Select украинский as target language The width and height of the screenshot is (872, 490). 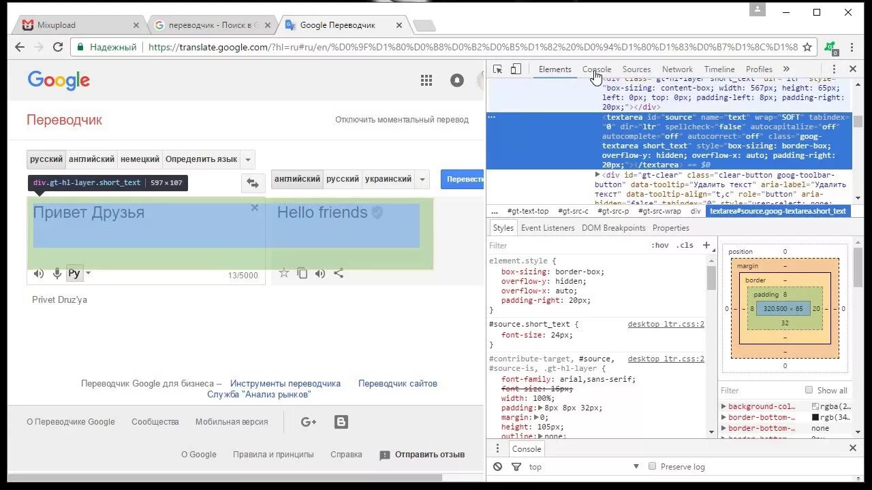(x=388, y=179)
